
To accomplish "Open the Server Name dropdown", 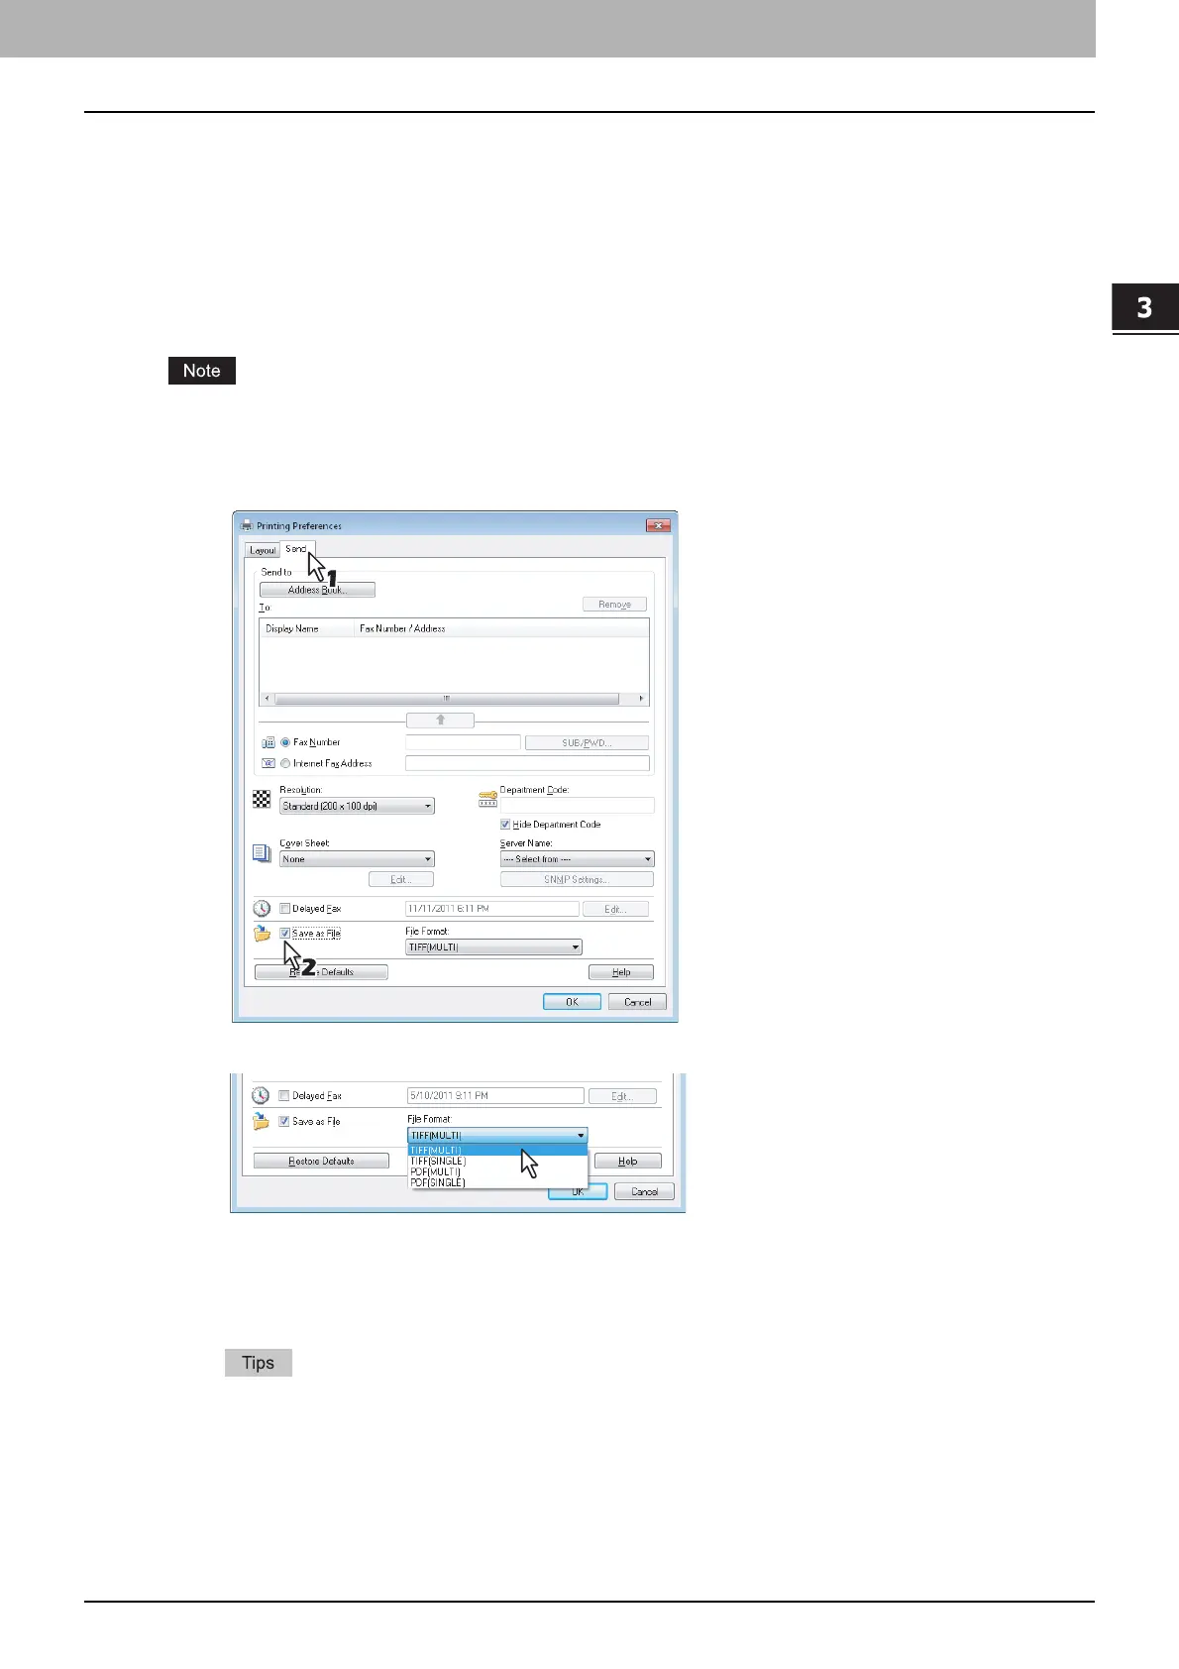I will tap(577, 859).
